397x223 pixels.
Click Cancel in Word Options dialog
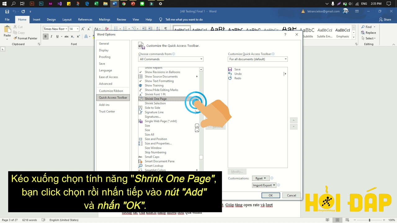coord(292,195)
